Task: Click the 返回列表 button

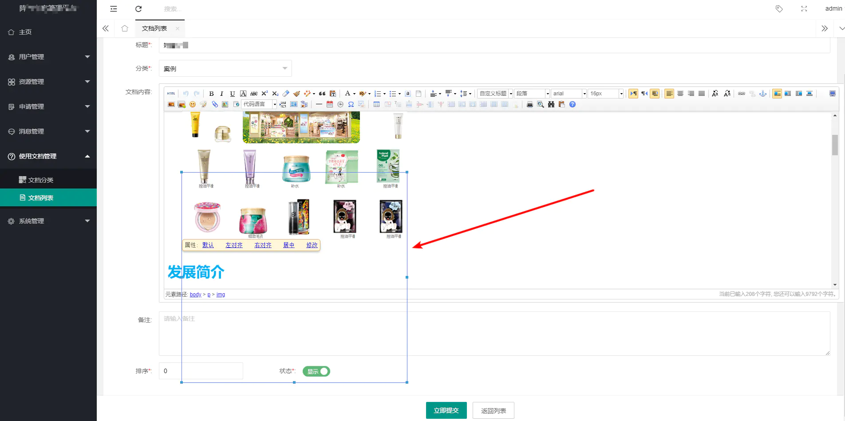Action: pos(494,410)
